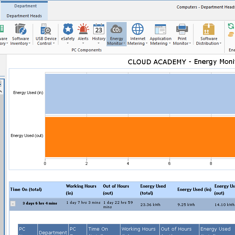Image resolution: width=235 pixels, height=235 pixels.
Task: Expand Print Monitor dropdown arrow
Action: (x=190, y=43)
